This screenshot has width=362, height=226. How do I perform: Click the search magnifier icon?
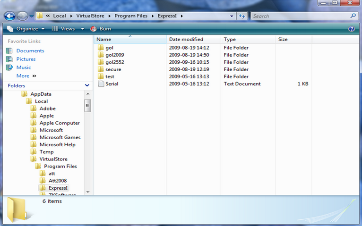click(x=353, y=16)
